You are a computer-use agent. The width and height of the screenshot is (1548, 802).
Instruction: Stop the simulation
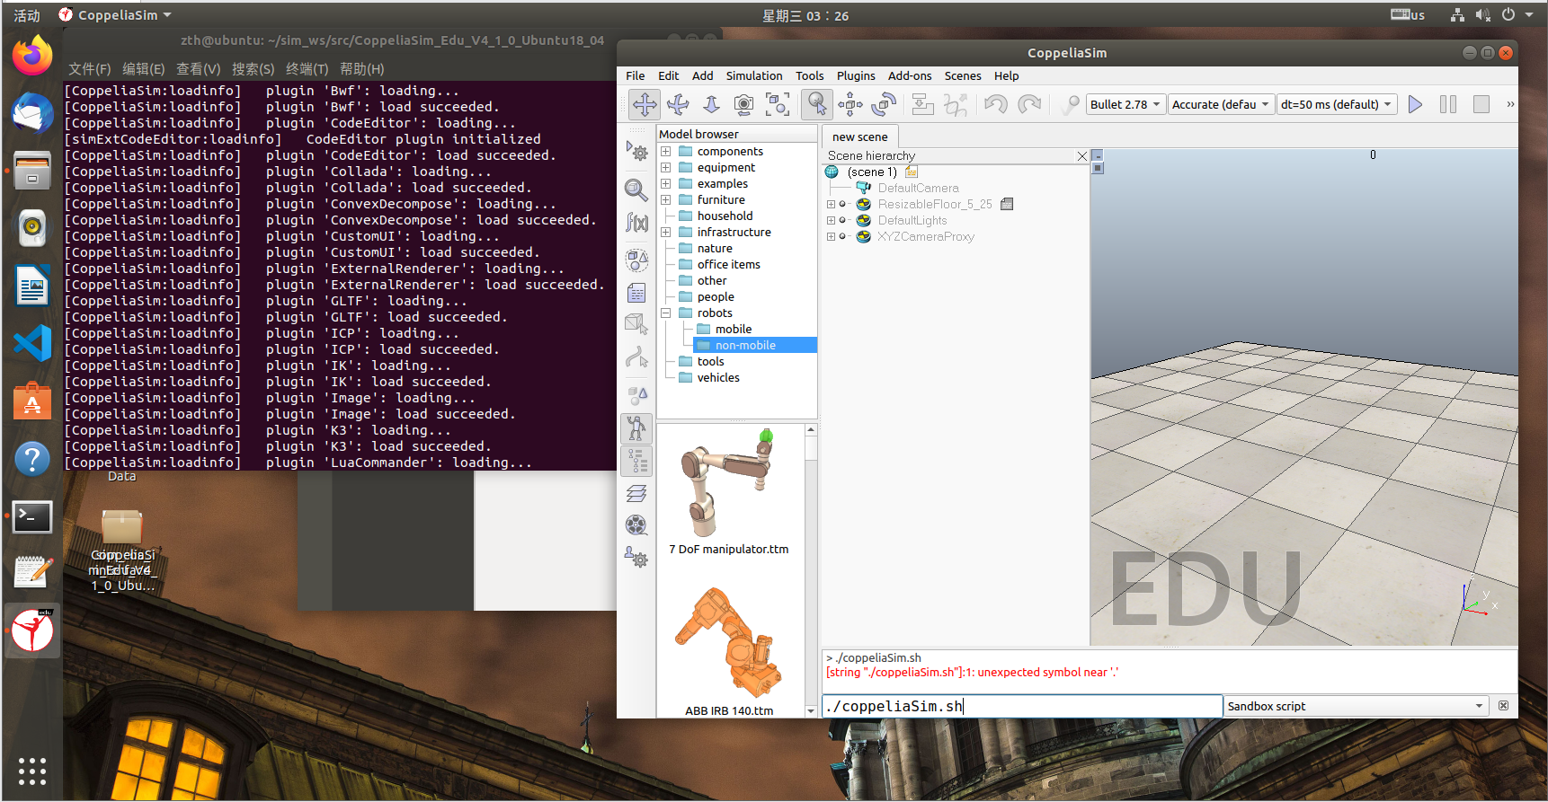coord(1481,104)
